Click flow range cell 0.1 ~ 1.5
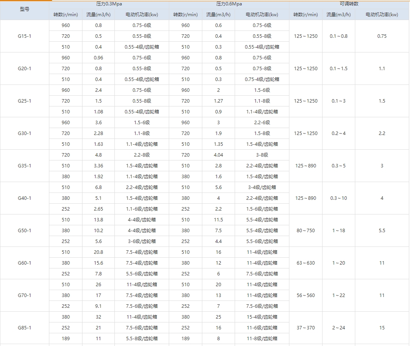The height and width of the screenshot is (346, 410). [x=339, y=69]
